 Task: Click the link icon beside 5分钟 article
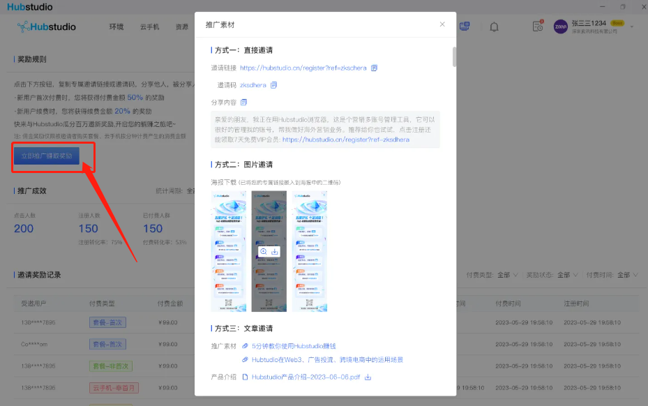(245, 345)
